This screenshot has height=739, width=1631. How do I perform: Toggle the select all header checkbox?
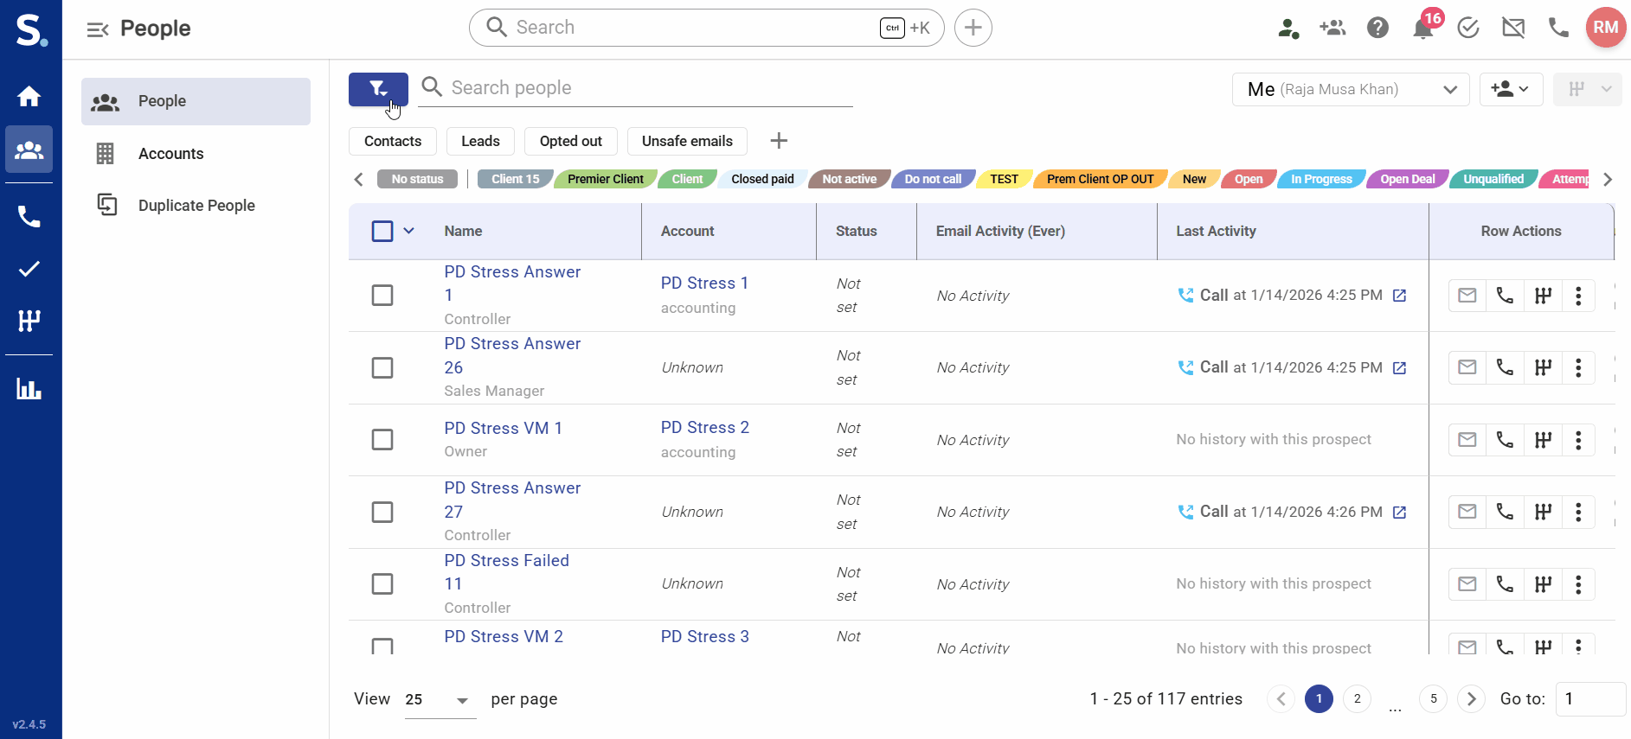pyautogui.click(x=382, y=231)
